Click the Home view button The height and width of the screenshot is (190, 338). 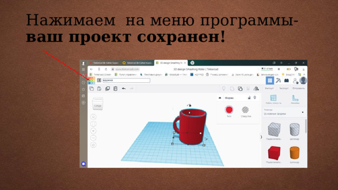tap(93, 117)
